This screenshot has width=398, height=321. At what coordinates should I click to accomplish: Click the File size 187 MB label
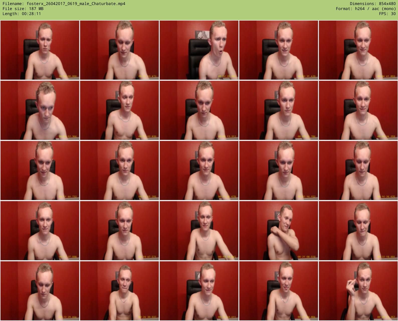point(23,9)
